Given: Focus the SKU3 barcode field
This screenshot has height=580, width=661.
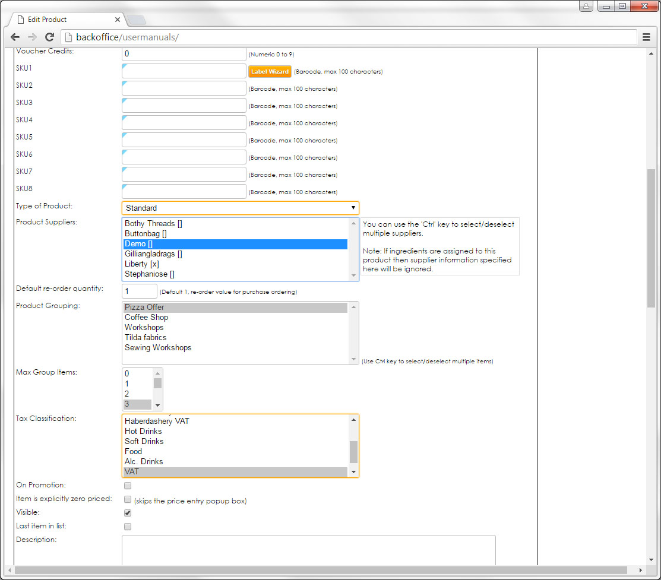Looking at the screenshot, I should [184, 106].
